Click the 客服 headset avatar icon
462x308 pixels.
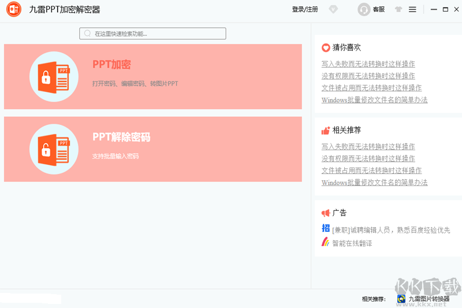click(x=364, y=9)
